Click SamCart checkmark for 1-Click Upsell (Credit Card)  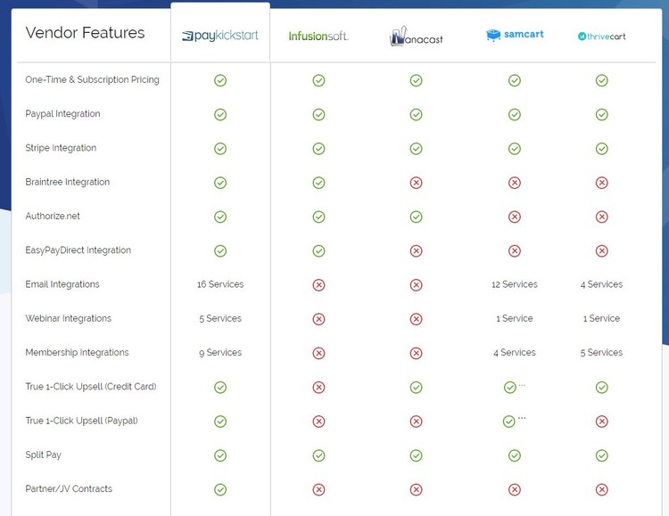[510, 387]
